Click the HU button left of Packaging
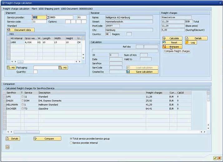223x162 pixels. tap(11, 68)
